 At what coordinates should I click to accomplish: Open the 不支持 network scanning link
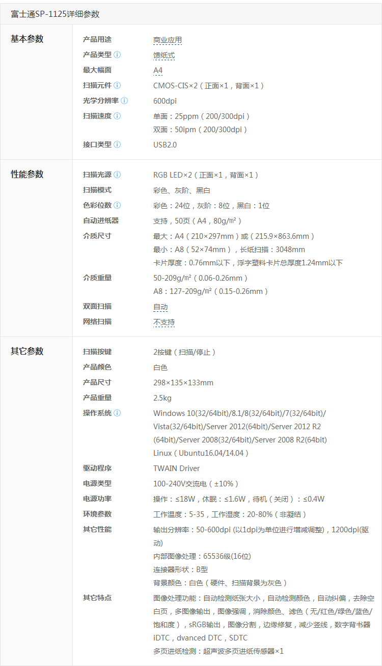[164, 323]
